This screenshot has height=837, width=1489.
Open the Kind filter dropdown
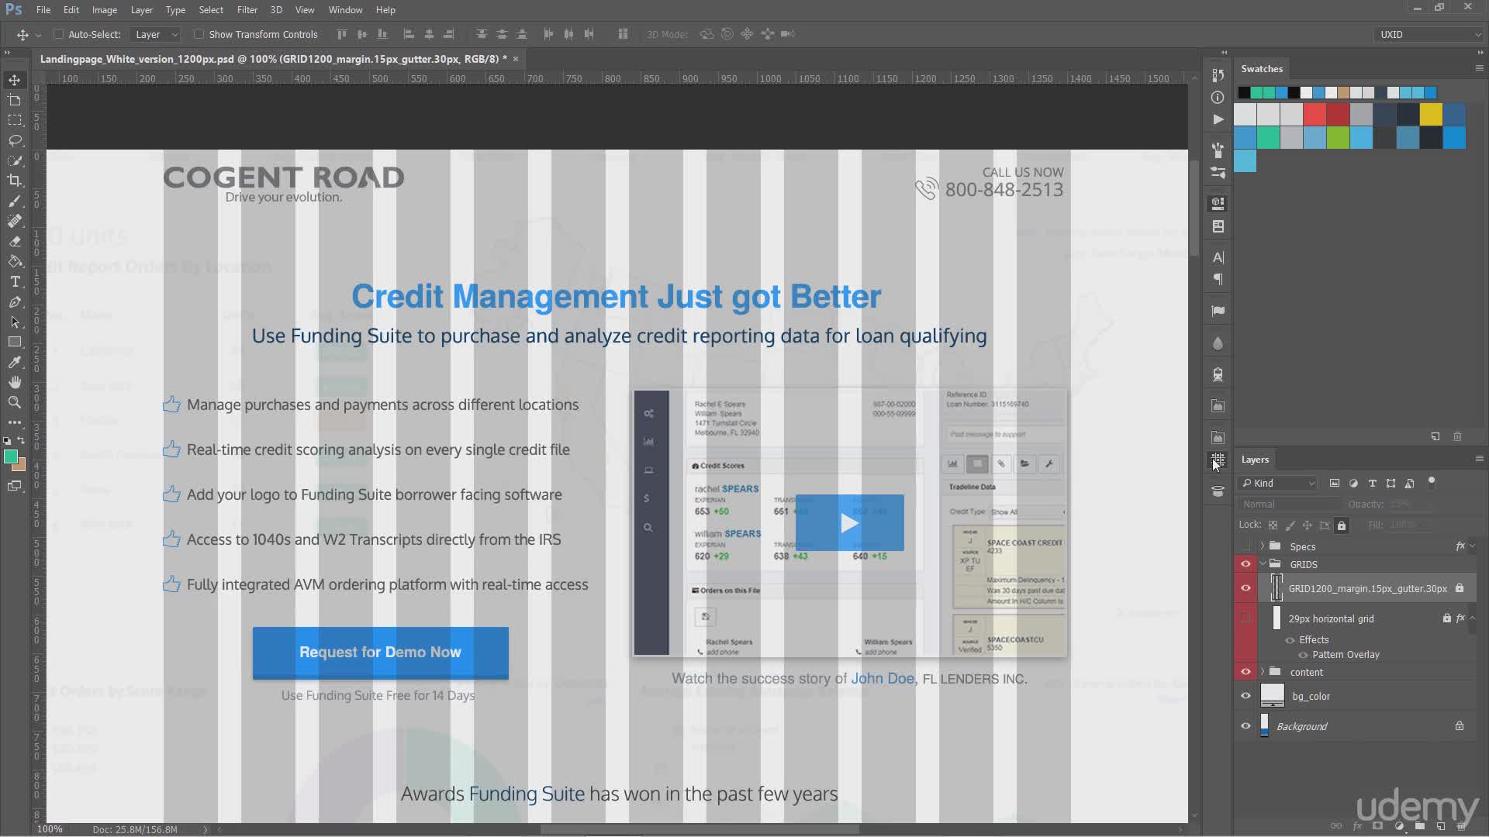pos(1278,483)
